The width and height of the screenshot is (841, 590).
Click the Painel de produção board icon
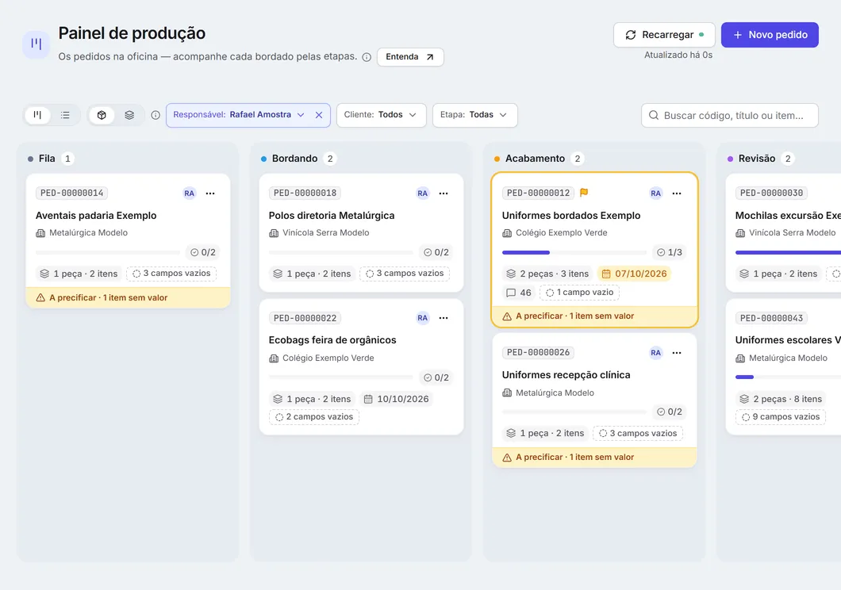(x=36, y=44)
